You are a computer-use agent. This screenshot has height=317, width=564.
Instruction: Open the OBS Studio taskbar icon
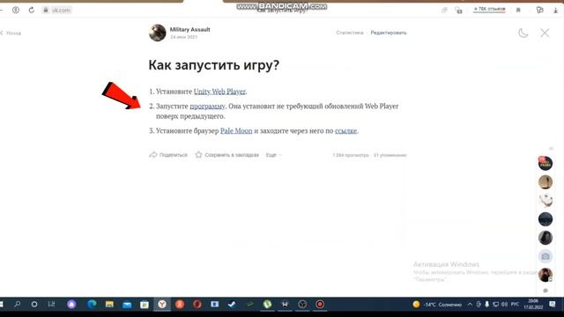point(302,305)
